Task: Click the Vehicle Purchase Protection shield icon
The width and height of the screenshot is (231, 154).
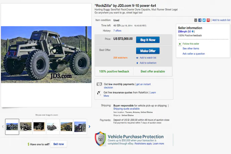Action: pyautogui.click(x=100, y=139)
